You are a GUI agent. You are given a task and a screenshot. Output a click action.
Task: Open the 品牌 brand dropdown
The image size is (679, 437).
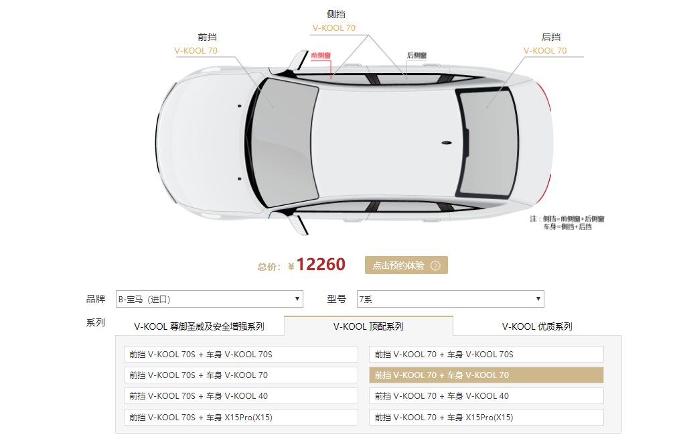(209, 299)
